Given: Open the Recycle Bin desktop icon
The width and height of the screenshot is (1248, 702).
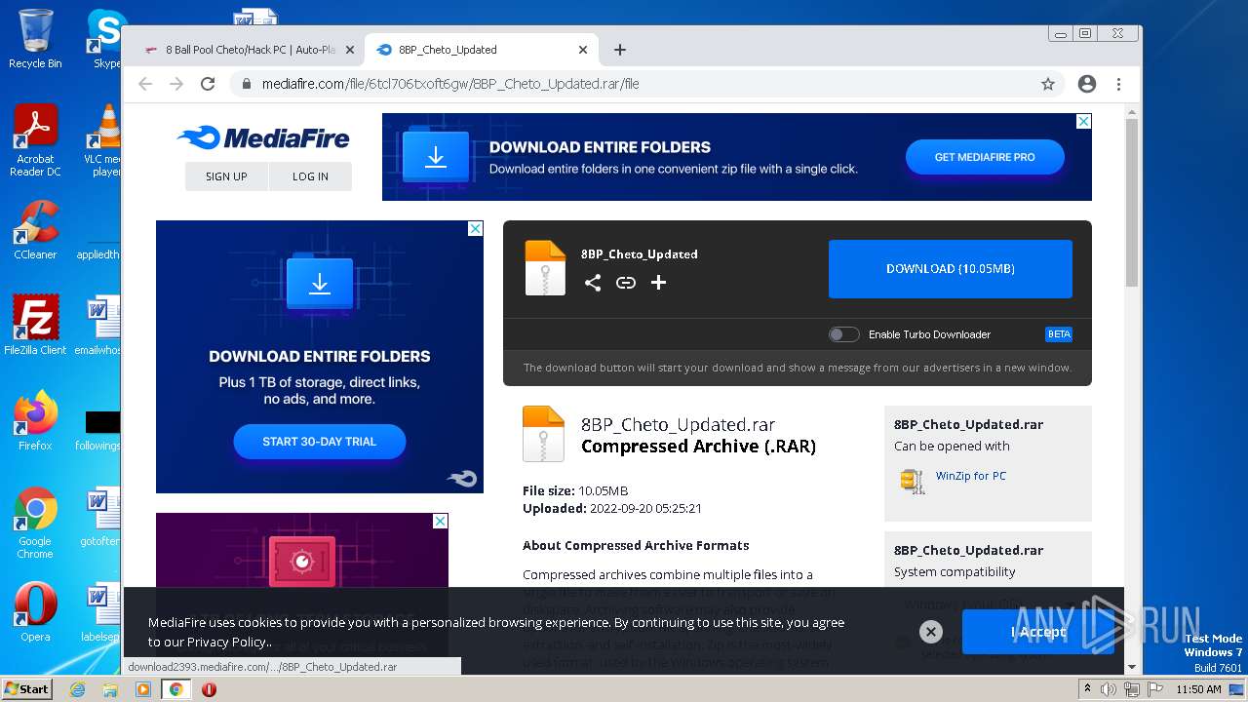Looking at the screenshot, I should coord(35,39).
